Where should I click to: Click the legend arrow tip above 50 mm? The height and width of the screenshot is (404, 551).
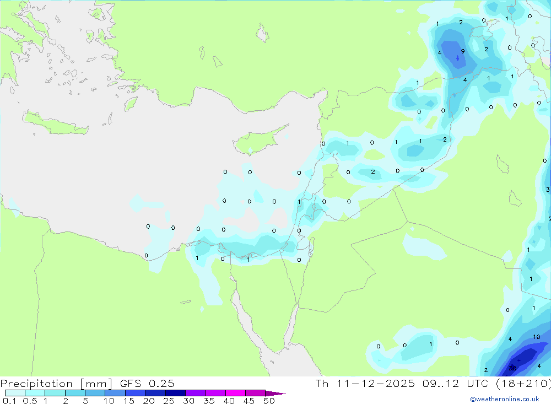point(275,394)
